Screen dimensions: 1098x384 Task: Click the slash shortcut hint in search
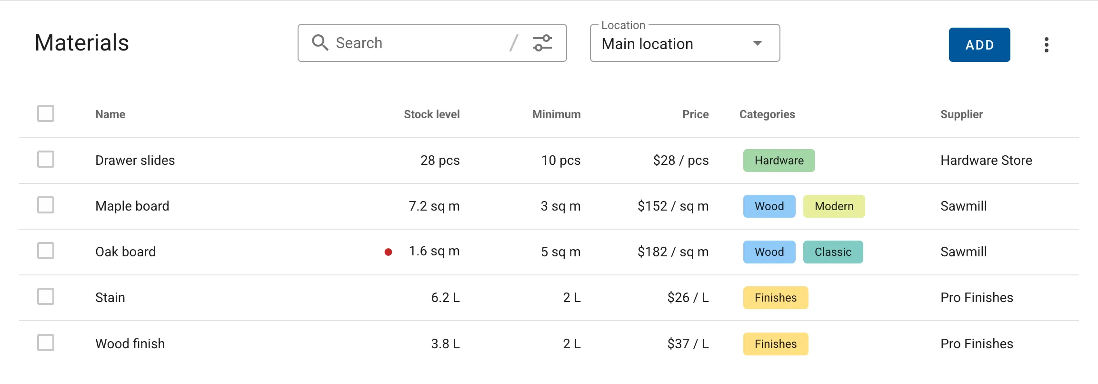tap(513, 43)
